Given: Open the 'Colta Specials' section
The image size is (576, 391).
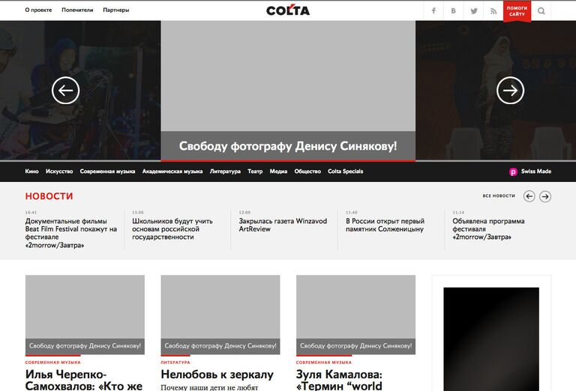Looking at the screenshot, I should click(x=345, y=172).
